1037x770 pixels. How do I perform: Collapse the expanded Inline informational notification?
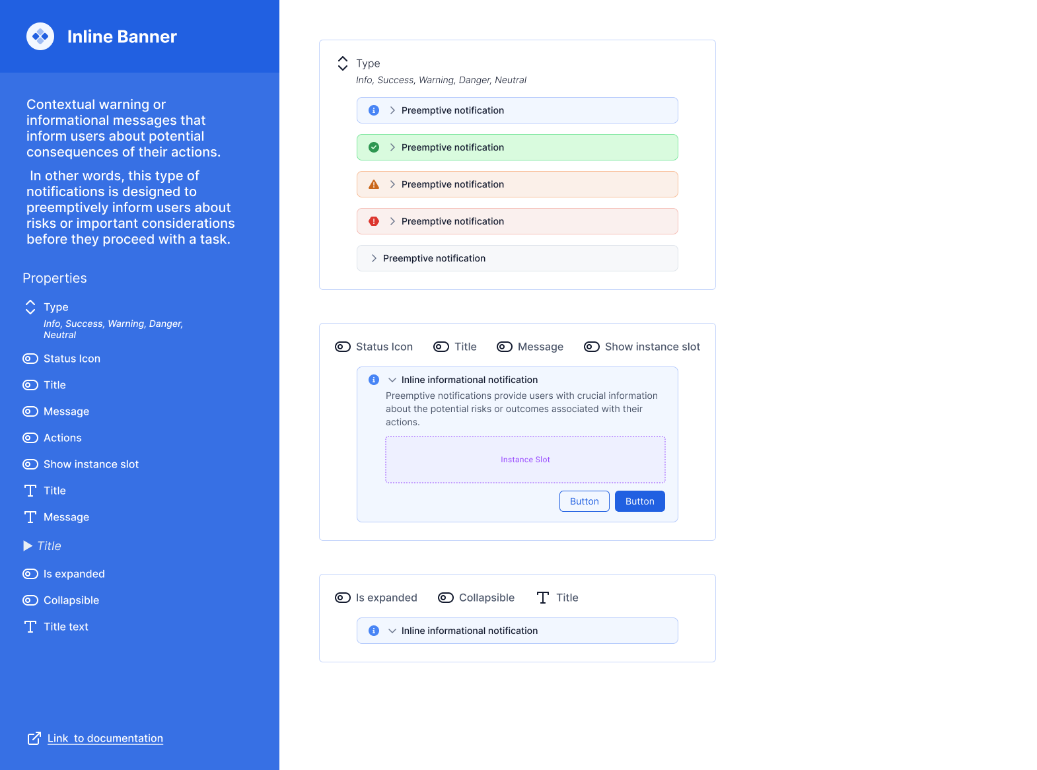pos(392,380)
